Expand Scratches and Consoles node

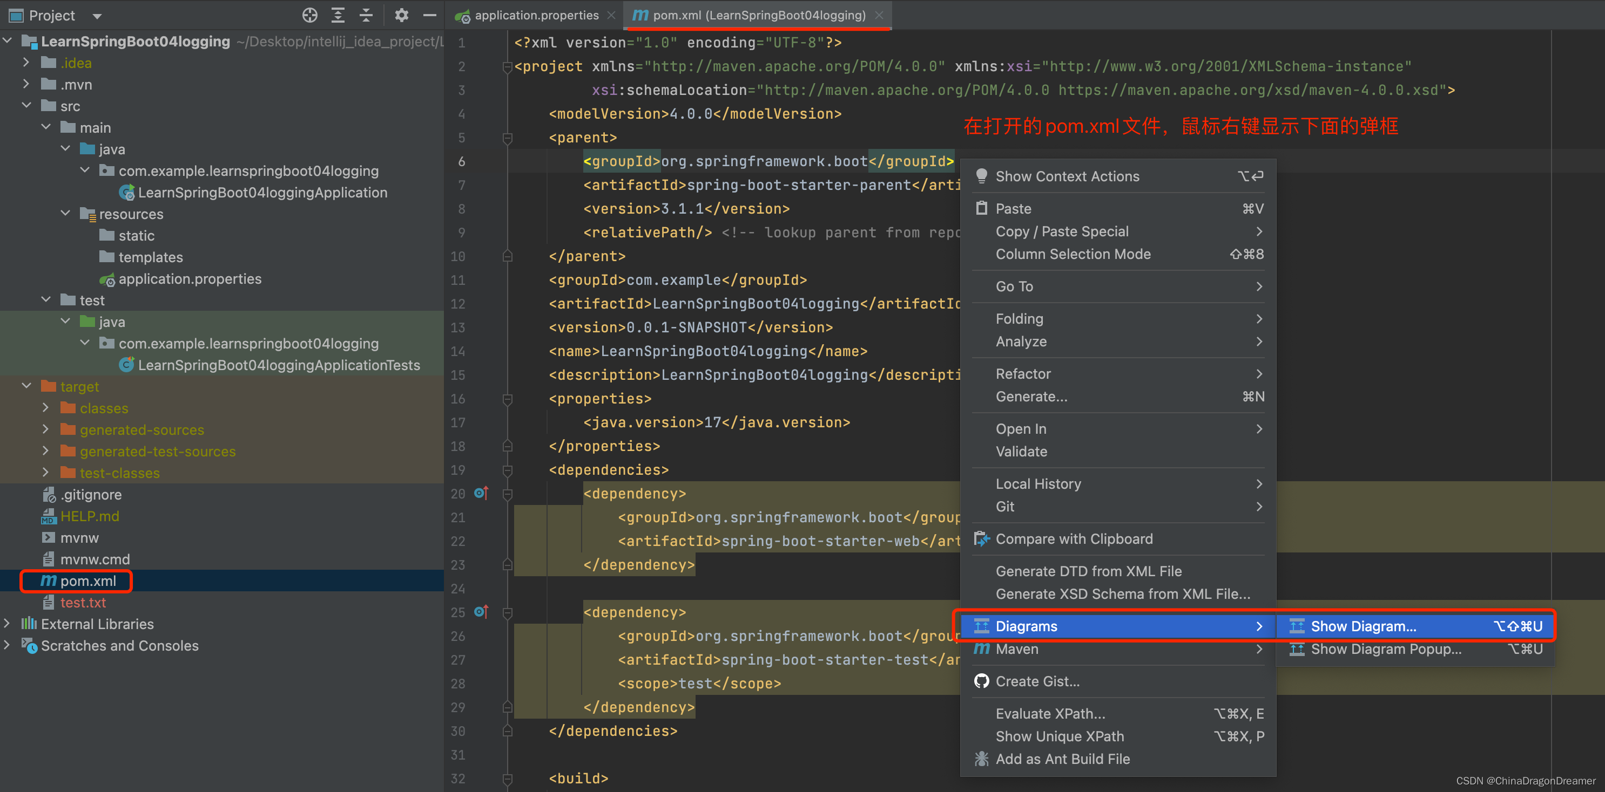(8, 645)
